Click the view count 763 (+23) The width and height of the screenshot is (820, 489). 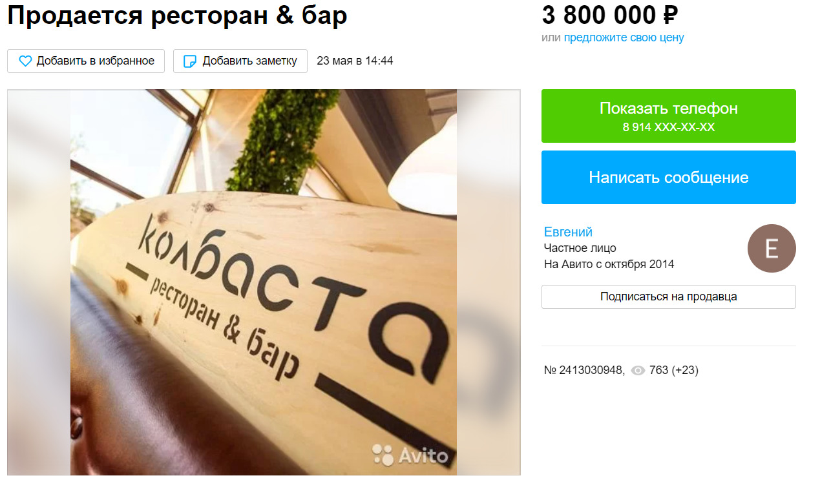click(674, 371)
